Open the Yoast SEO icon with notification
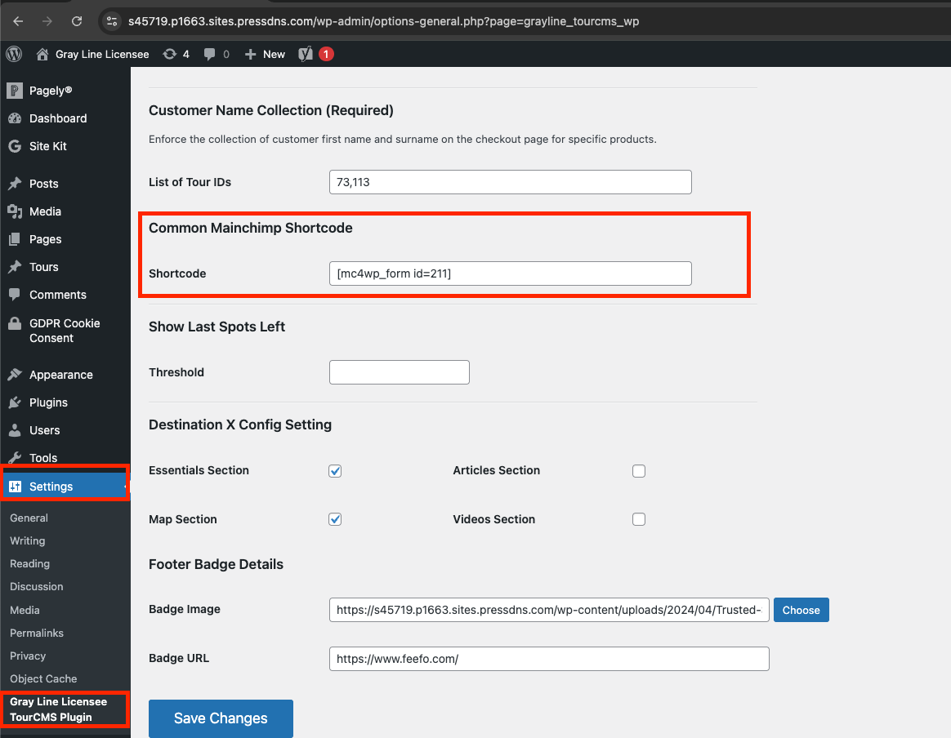This screenshot has width=951, height=738. pyautogui.click(x=306, y=54)
